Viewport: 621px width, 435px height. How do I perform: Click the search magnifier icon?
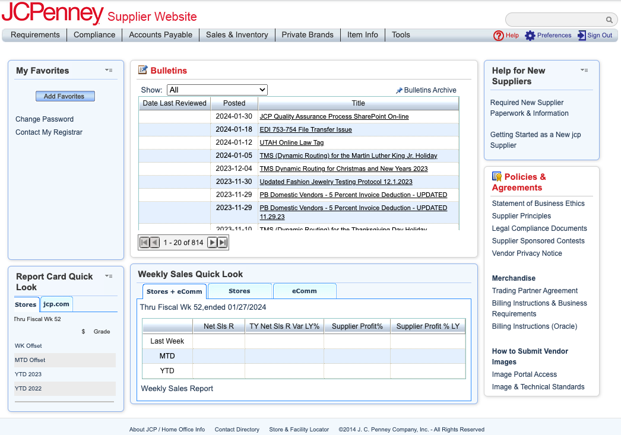click(x=609, y=20)
